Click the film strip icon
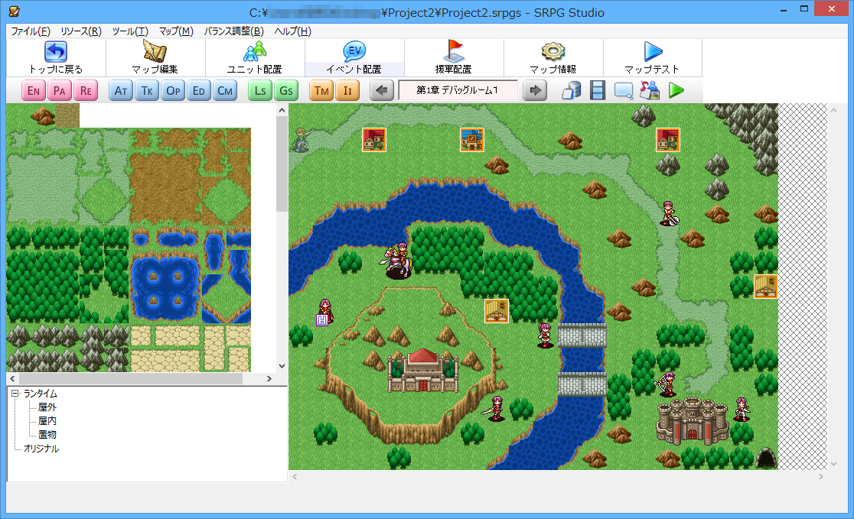The width and height of the screenshot is (854, 519). 598,90
